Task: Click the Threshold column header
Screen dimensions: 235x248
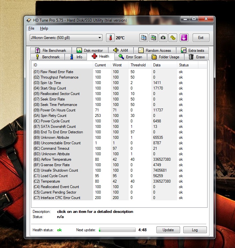Action: point(140,65)
